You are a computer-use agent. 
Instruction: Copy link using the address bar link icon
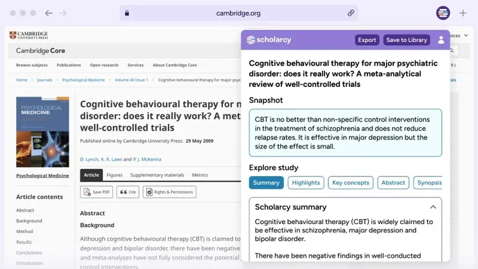(x=351, y=13)
